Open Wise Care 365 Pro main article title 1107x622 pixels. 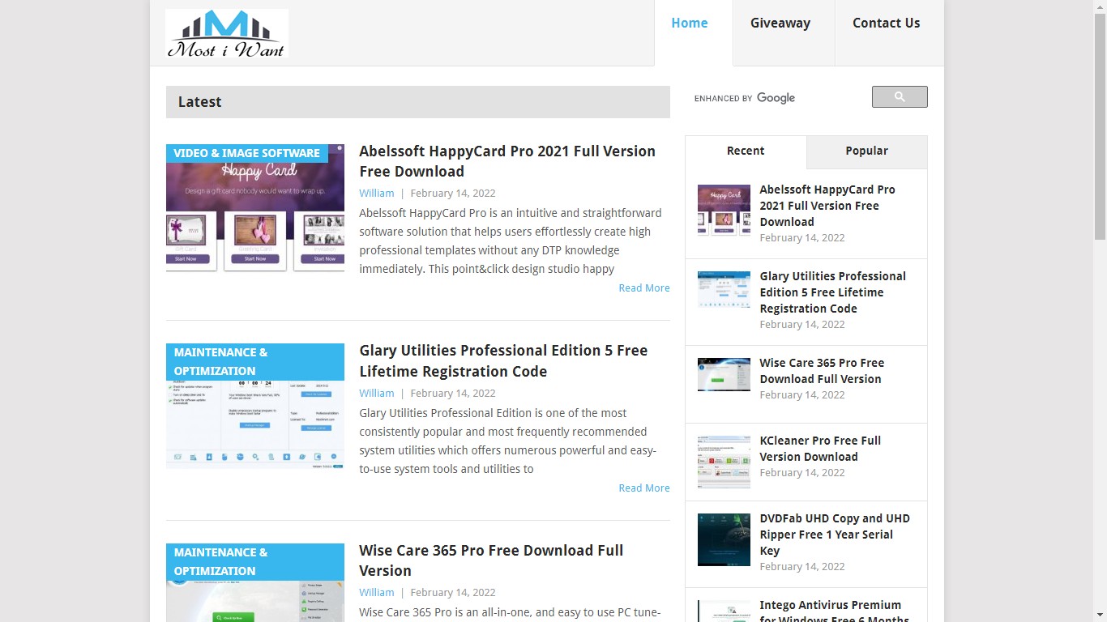coord(491,560)
